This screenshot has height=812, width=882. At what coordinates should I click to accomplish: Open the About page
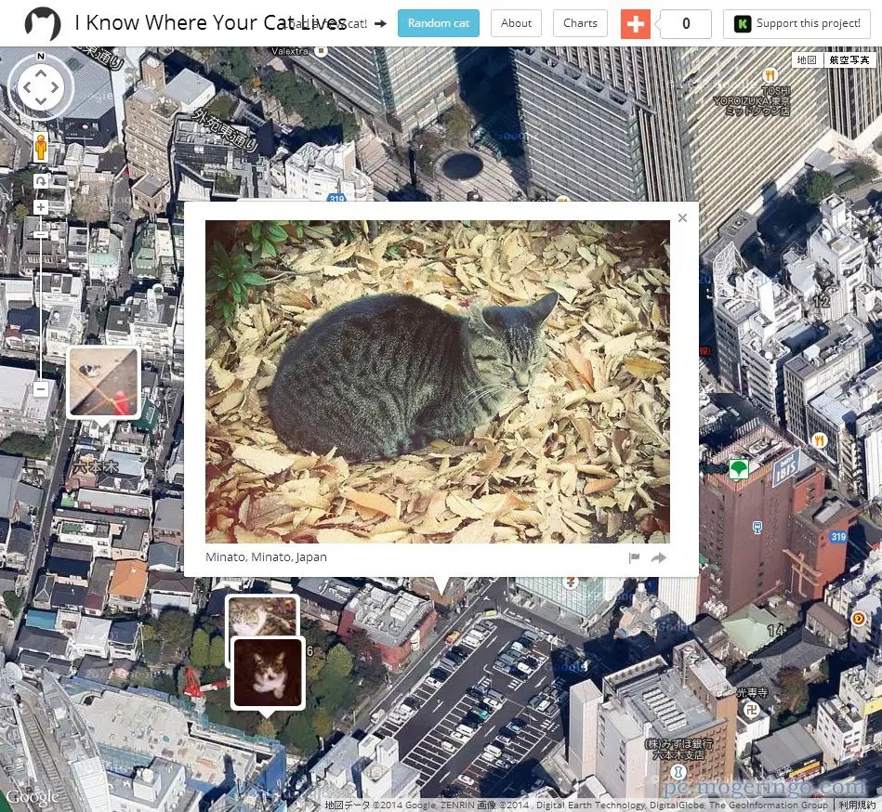(516, 23)
